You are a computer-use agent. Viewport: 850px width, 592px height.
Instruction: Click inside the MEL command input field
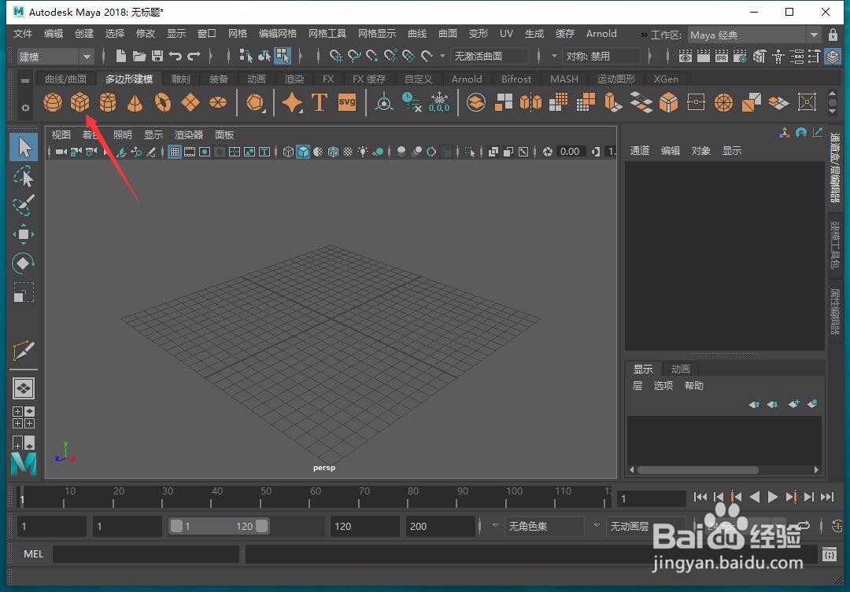pyautogui.click(x=146, y=553)
